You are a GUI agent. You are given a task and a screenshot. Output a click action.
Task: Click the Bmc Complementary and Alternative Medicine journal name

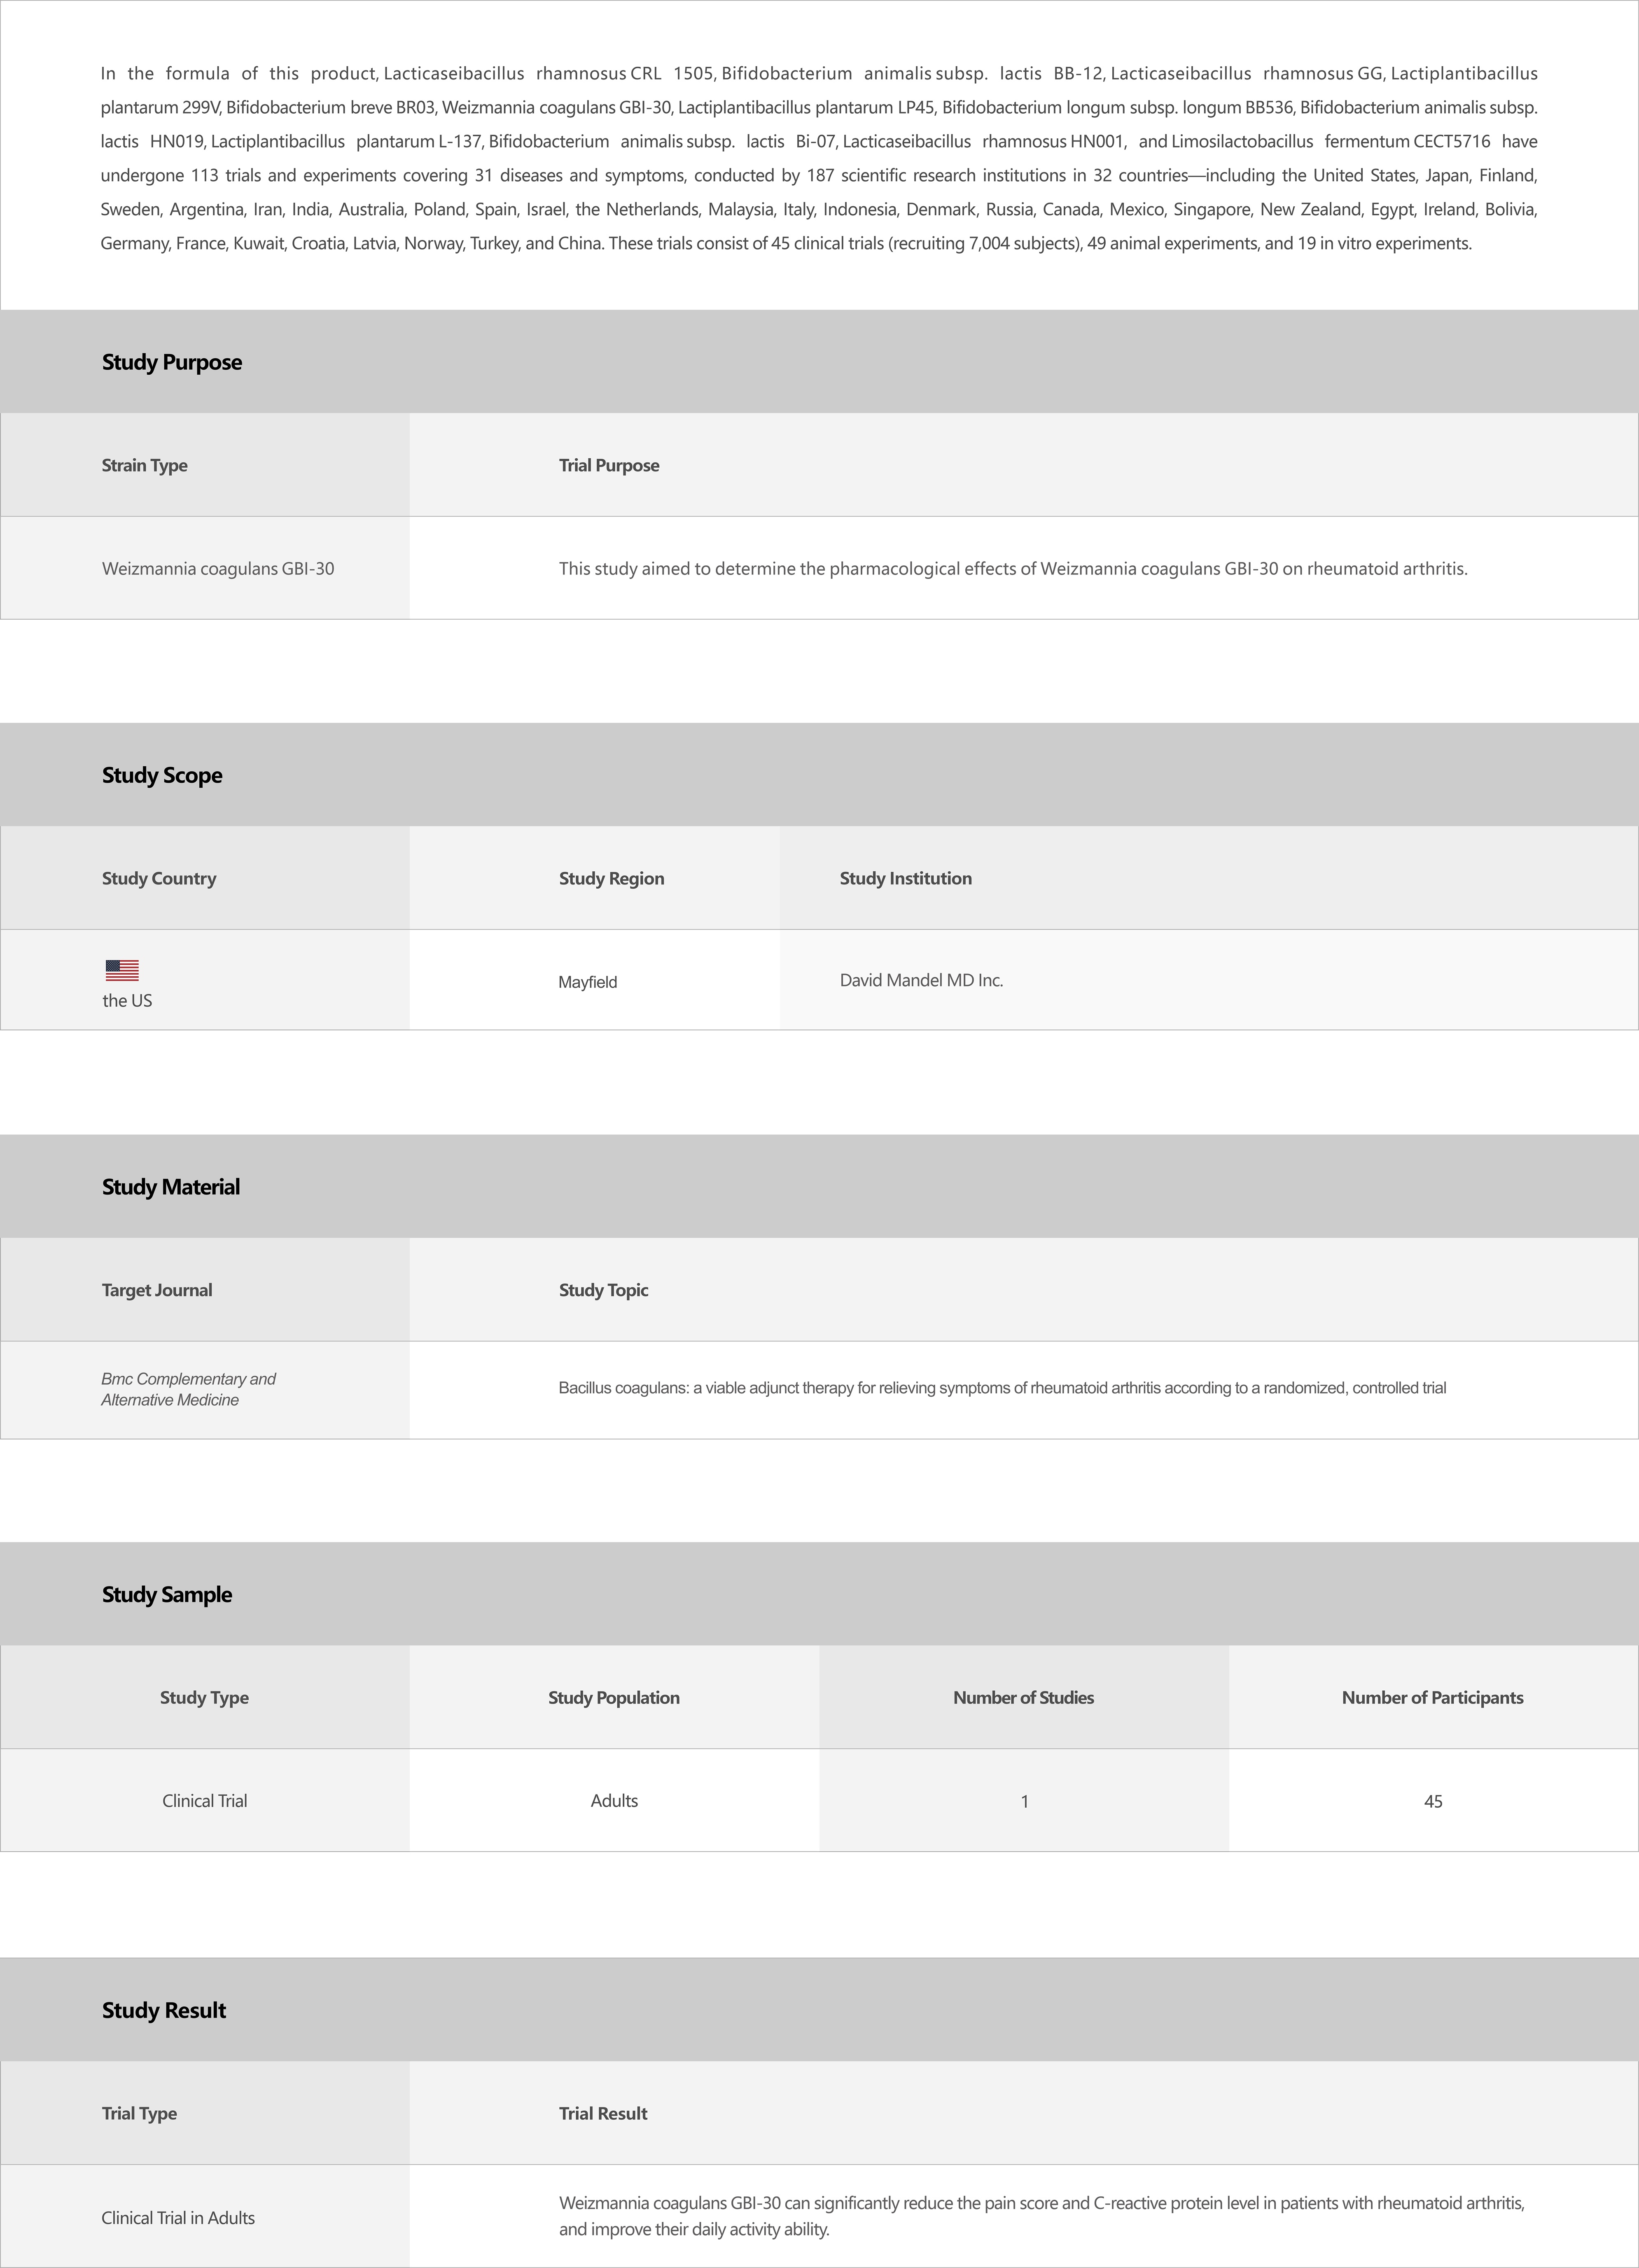coord(189,1389)
